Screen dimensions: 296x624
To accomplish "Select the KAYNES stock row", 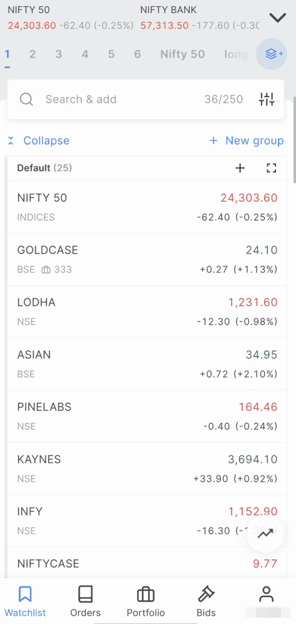I will coord(147,469).
